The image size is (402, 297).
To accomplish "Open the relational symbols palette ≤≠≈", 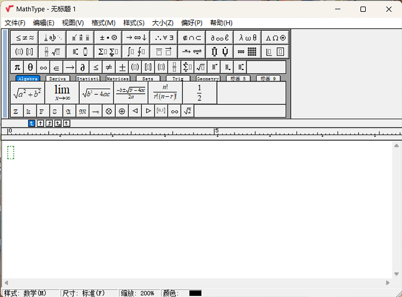I will pyautogui.click(x=24, y=37).
